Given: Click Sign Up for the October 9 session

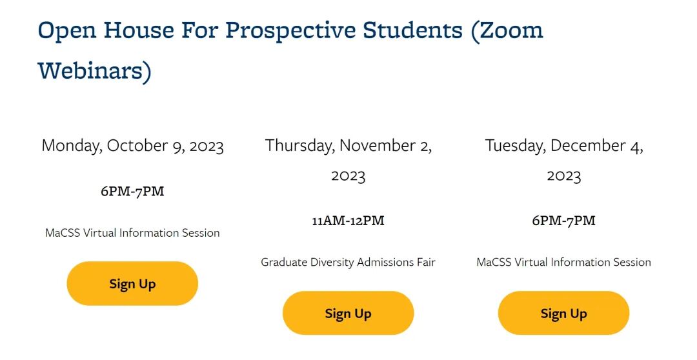Looking at the screenshot, I should pyautogui.click(x=132, y=284).
